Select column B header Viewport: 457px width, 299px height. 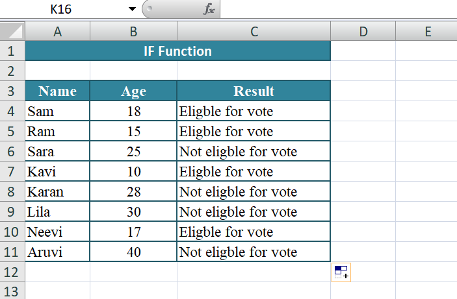tap(133, 31)
